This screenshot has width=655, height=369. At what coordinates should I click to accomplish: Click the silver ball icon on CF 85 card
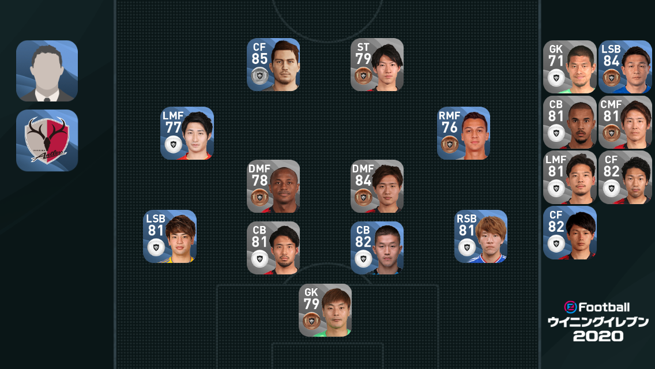[259, 76]
